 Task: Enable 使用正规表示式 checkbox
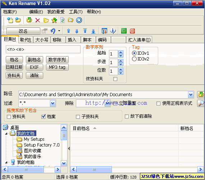(x=158, y=103)
